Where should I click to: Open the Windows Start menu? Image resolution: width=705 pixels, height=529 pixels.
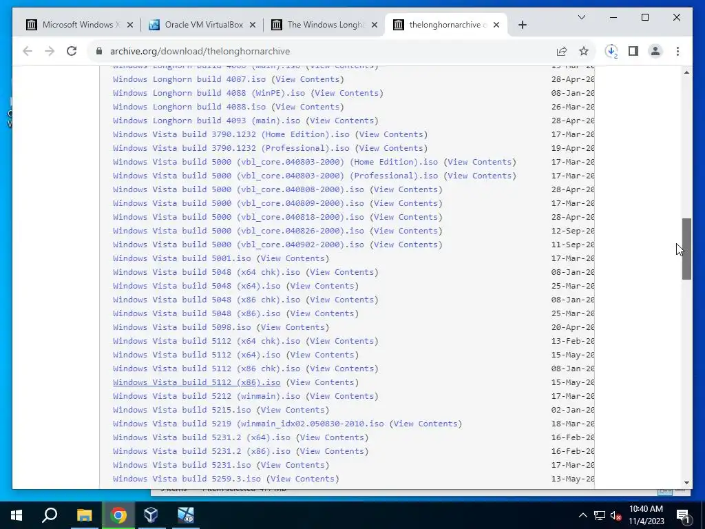tap(17, 515)
